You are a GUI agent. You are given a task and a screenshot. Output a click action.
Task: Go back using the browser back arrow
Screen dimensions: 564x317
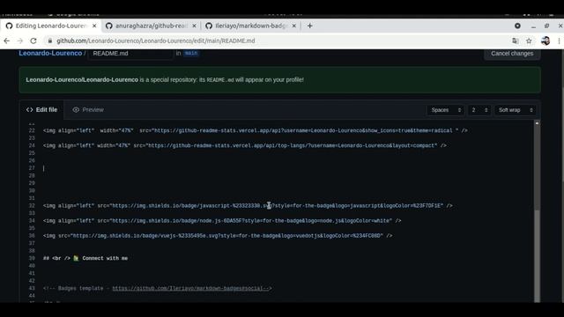6,41
